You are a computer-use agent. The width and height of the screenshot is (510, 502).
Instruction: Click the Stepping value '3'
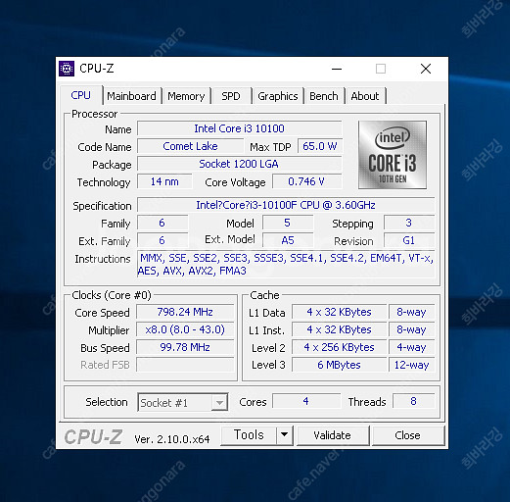(x=409, y=223)
